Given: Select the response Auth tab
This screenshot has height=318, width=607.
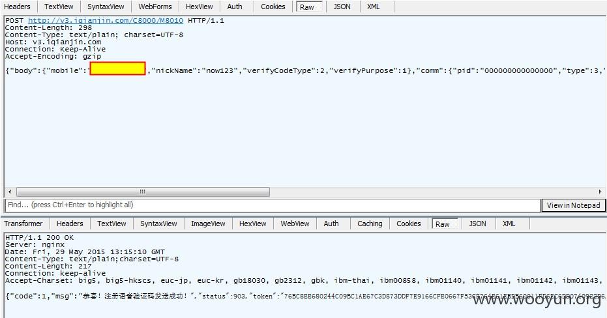Looking at the screenshot, I should tap(331, 224).
